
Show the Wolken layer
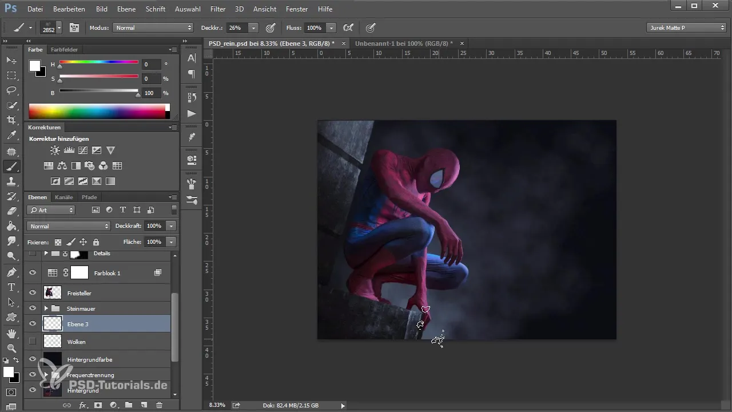pos(33,342)
